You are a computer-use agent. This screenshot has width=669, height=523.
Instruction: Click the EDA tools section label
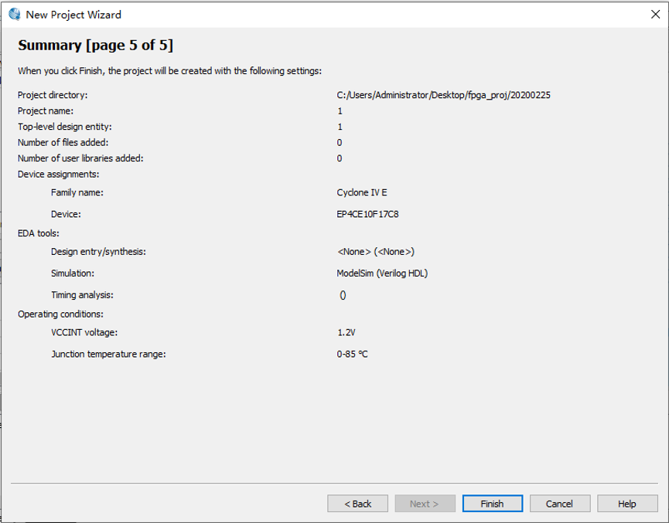[x=39, y=233]
